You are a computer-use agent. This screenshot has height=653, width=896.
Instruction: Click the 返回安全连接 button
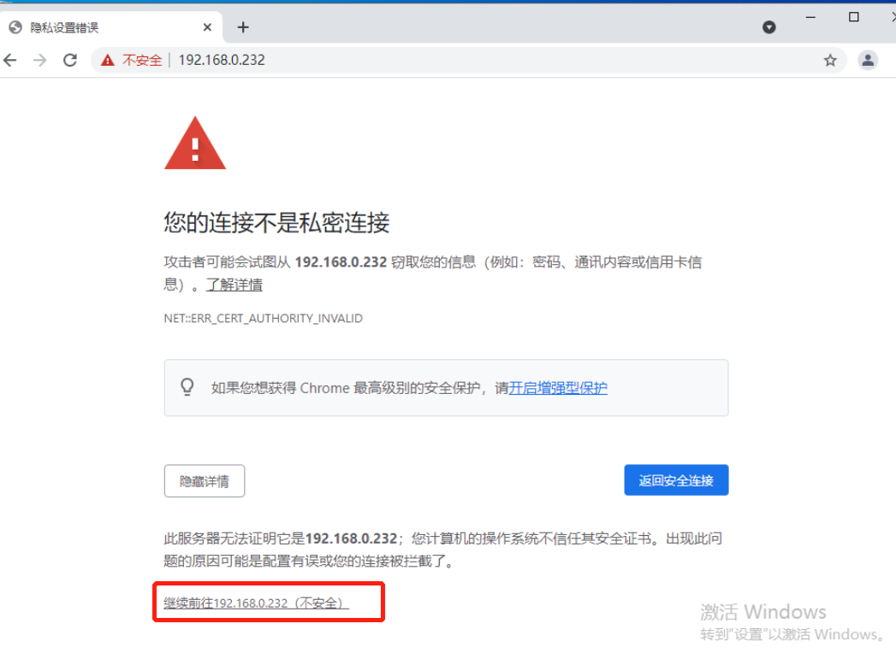pos(676,480)
